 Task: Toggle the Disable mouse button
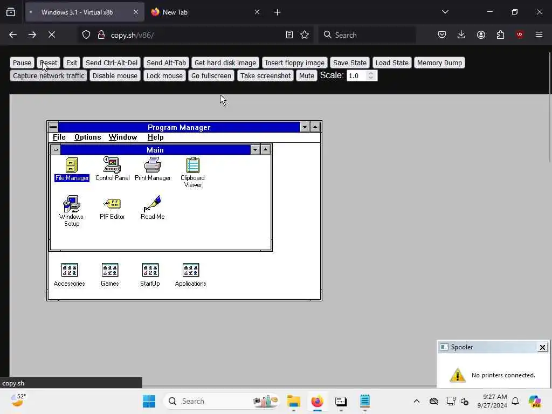pos(115,75)
